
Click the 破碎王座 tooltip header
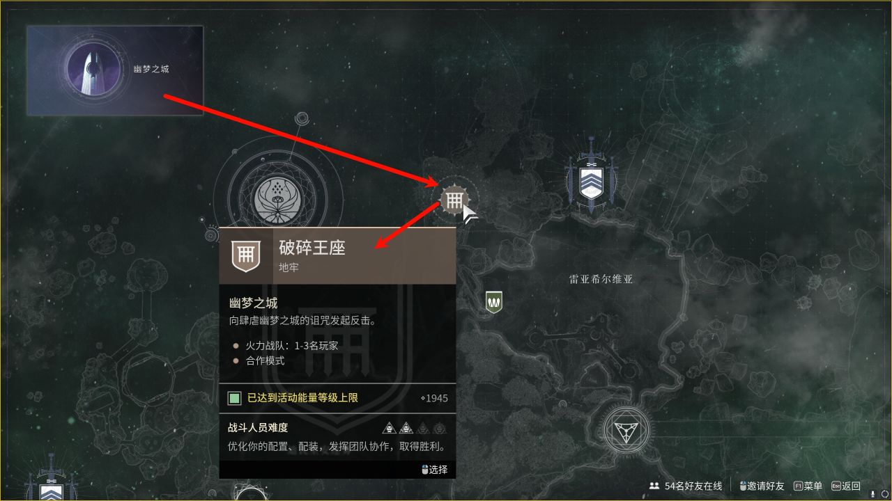click(x=337, y=256)
